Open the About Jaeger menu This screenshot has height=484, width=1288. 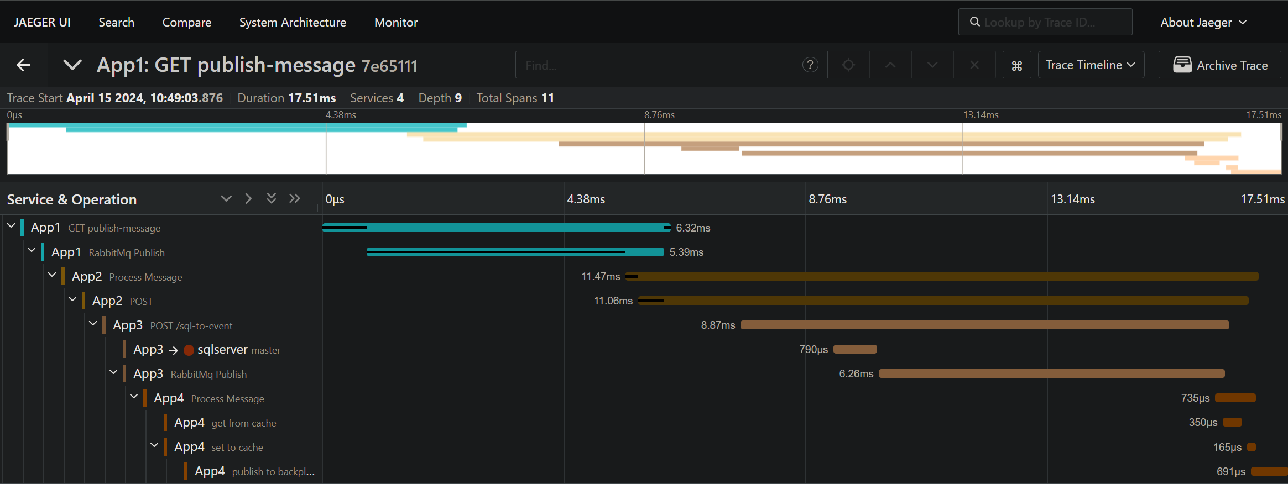click(1203, 22)
